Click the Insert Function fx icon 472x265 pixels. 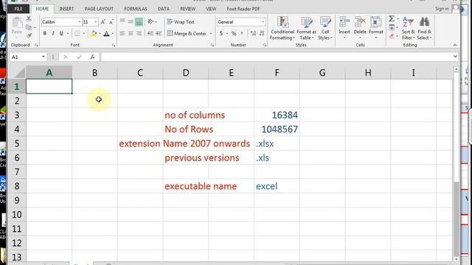[x=92, y=57]
